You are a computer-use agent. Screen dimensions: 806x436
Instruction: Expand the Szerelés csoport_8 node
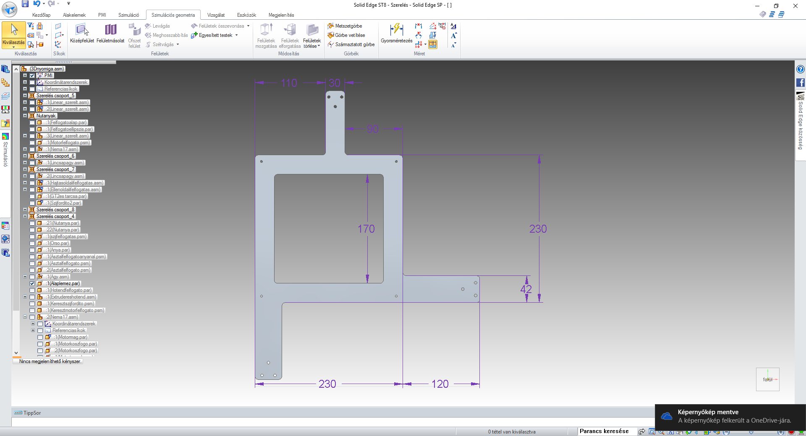click(25, 210)
